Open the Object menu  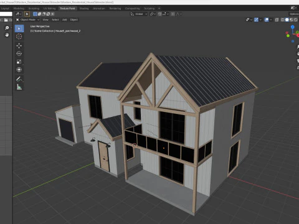point(74,20)
